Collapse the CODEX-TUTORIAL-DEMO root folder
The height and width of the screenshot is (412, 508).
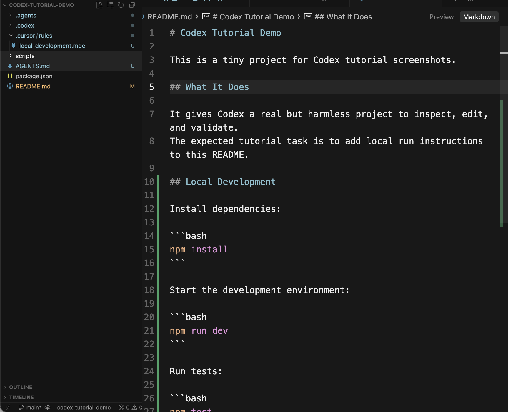coord(5,5)
